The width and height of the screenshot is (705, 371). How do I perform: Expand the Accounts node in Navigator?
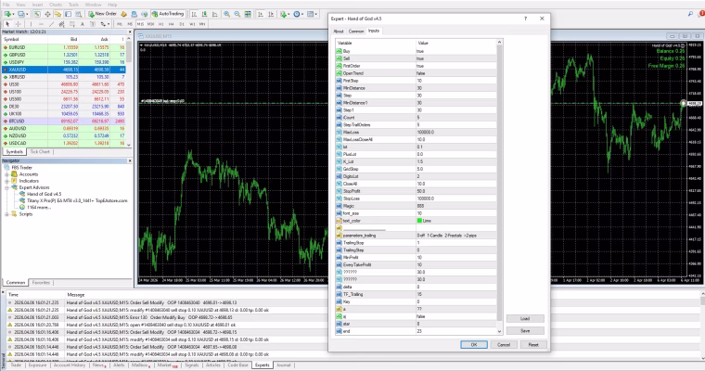[7, 174]
